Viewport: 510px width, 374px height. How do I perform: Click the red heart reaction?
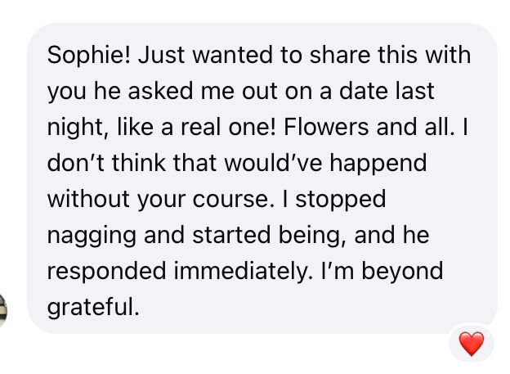[472, 344]
